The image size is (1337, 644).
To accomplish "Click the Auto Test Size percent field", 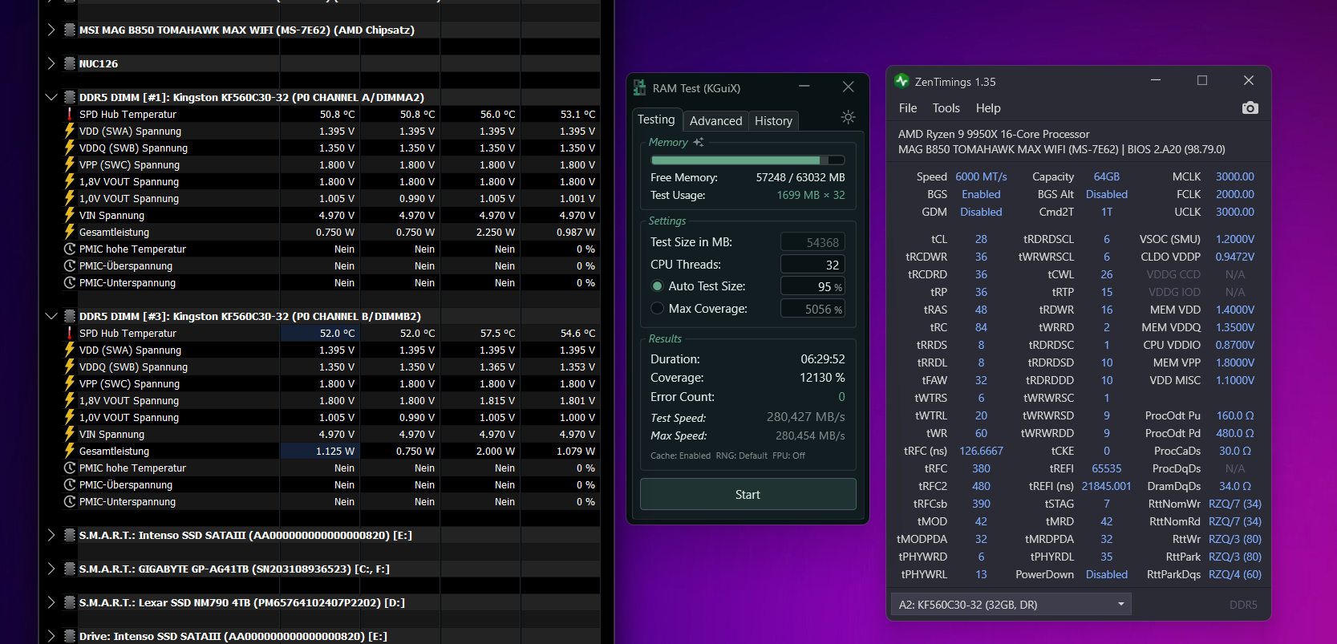I will tap(812, 286).
